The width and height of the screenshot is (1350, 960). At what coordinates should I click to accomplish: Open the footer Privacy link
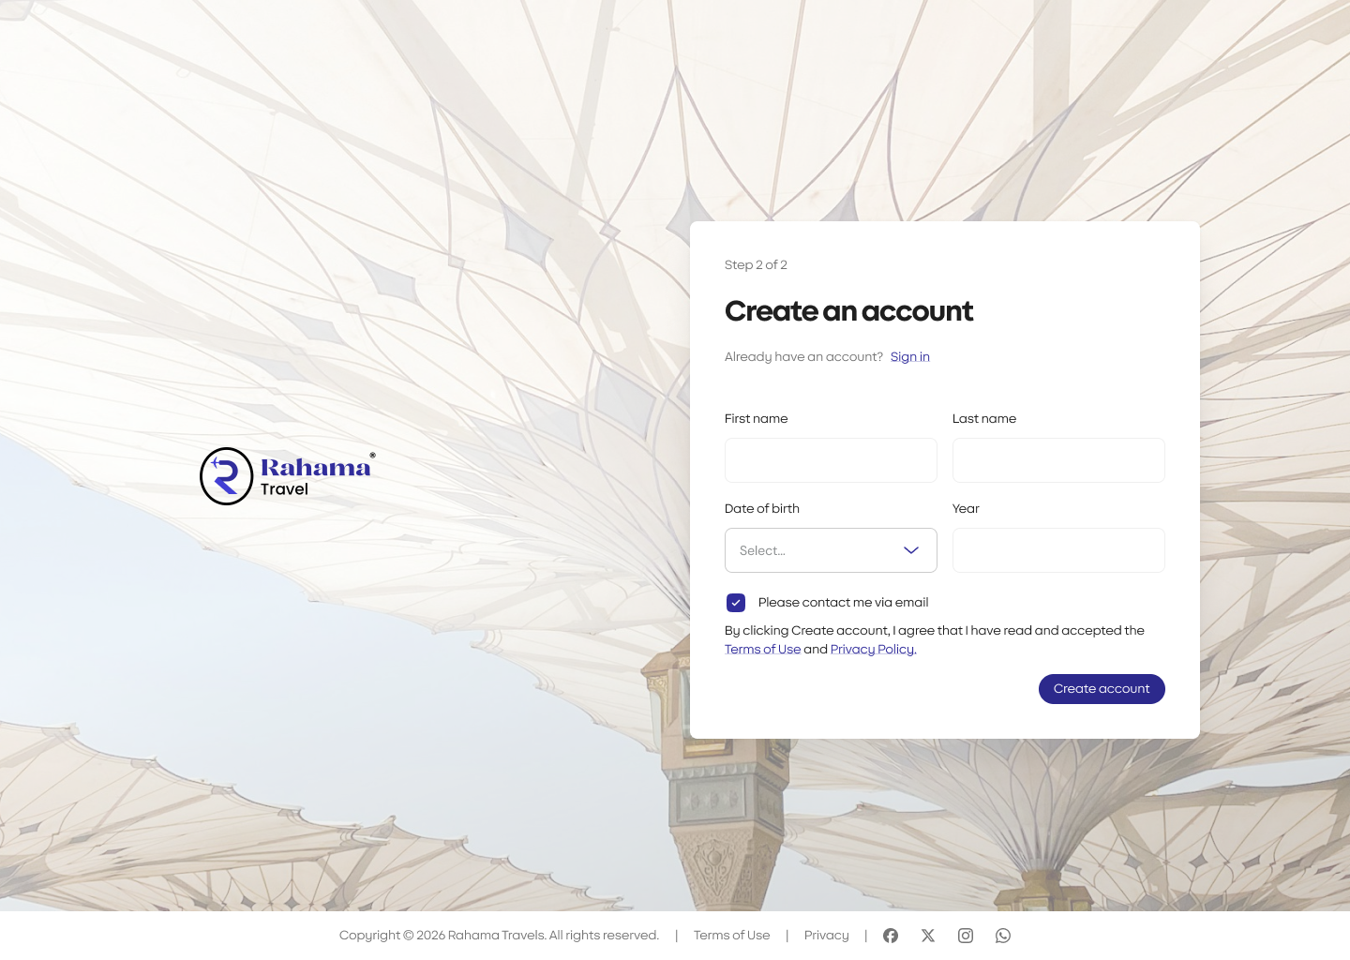point(827,936)
